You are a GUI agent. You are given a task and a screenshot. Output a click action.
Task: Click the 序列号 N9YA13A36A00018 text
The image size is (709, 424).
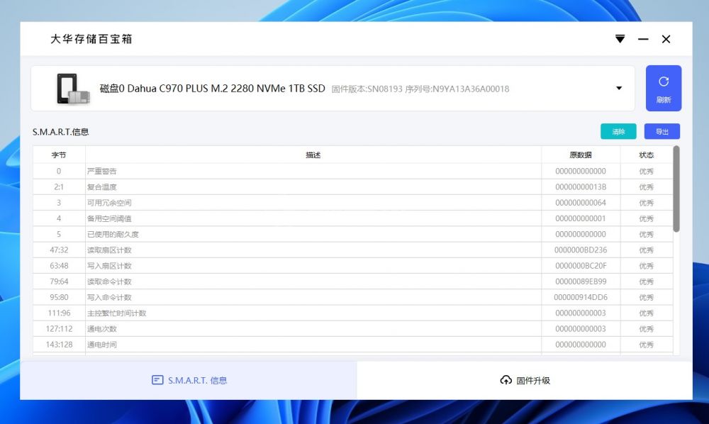point(457,89)
